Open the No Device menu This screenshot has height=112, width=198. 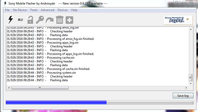pyautogui.click(x=20, y=10)
